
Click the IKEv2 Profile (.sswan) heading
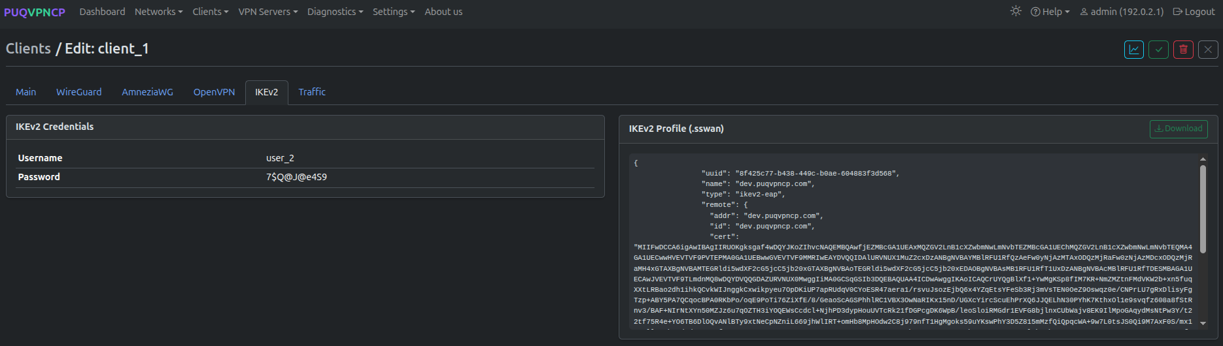pos(676,129)
